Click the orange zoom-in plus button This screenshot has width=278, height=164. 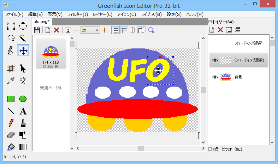click(105, 30)
